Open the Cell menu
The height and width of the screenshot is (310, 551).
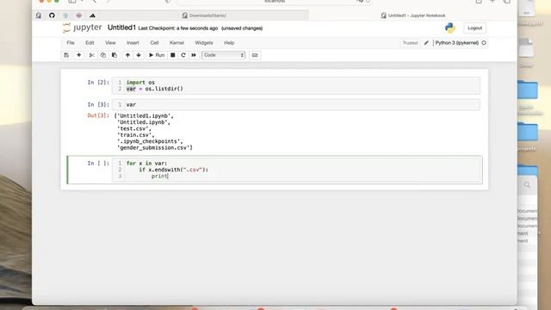click(154, 43)
